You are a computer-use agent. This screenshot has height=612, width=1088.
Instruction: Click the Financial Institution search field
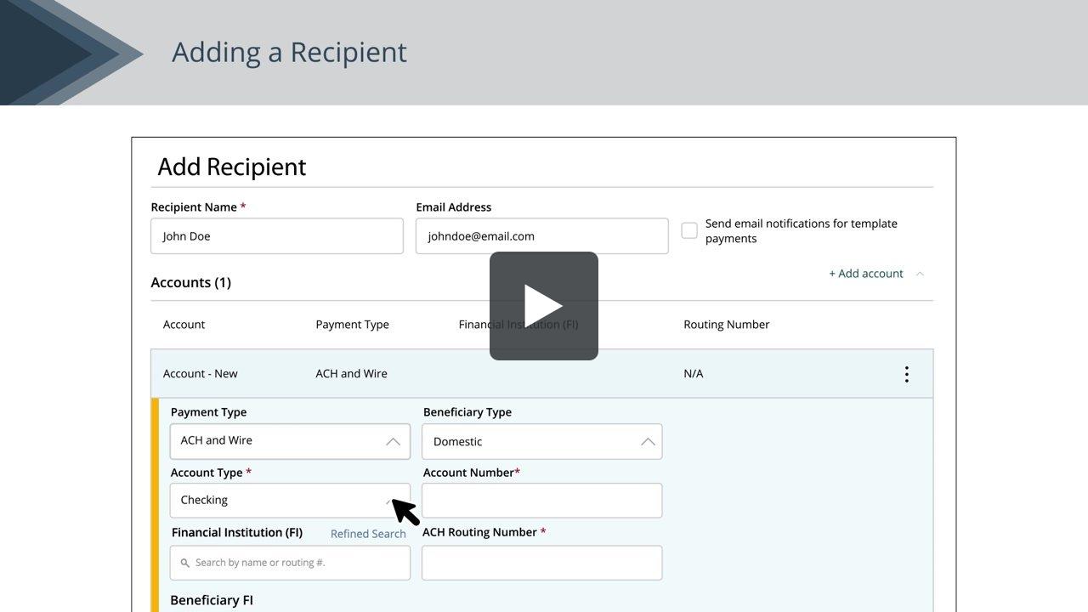point(290,563)
